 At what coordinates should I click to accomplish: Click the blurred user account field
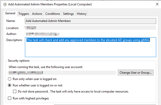point(62,73)
